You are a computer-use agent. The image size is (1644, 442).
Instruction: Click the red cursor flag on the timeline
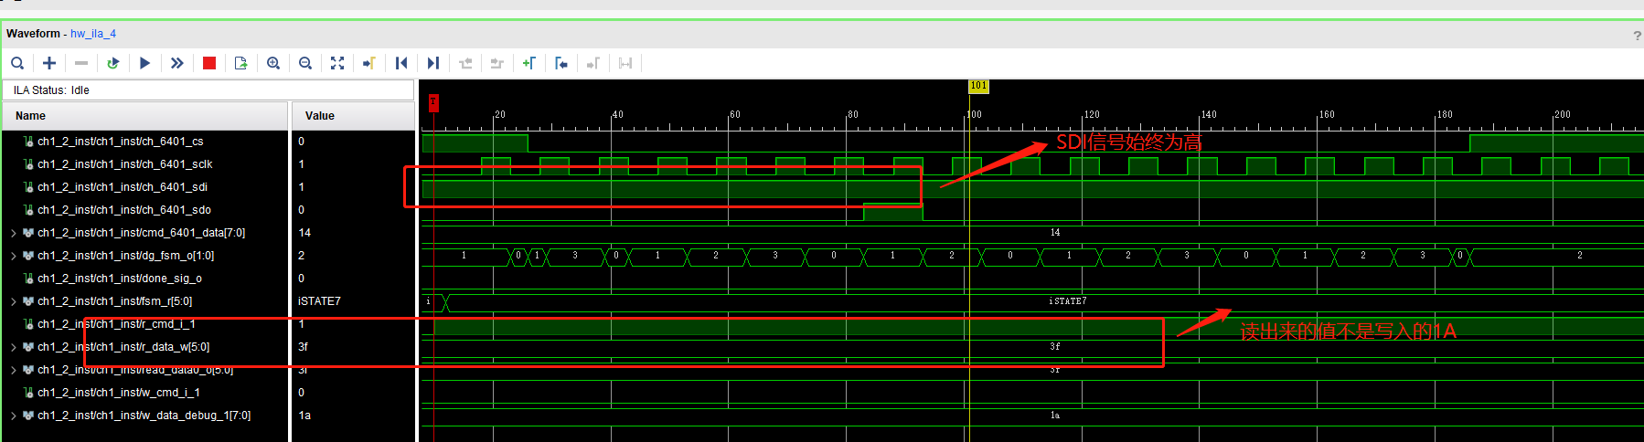(x=433, y=102)
